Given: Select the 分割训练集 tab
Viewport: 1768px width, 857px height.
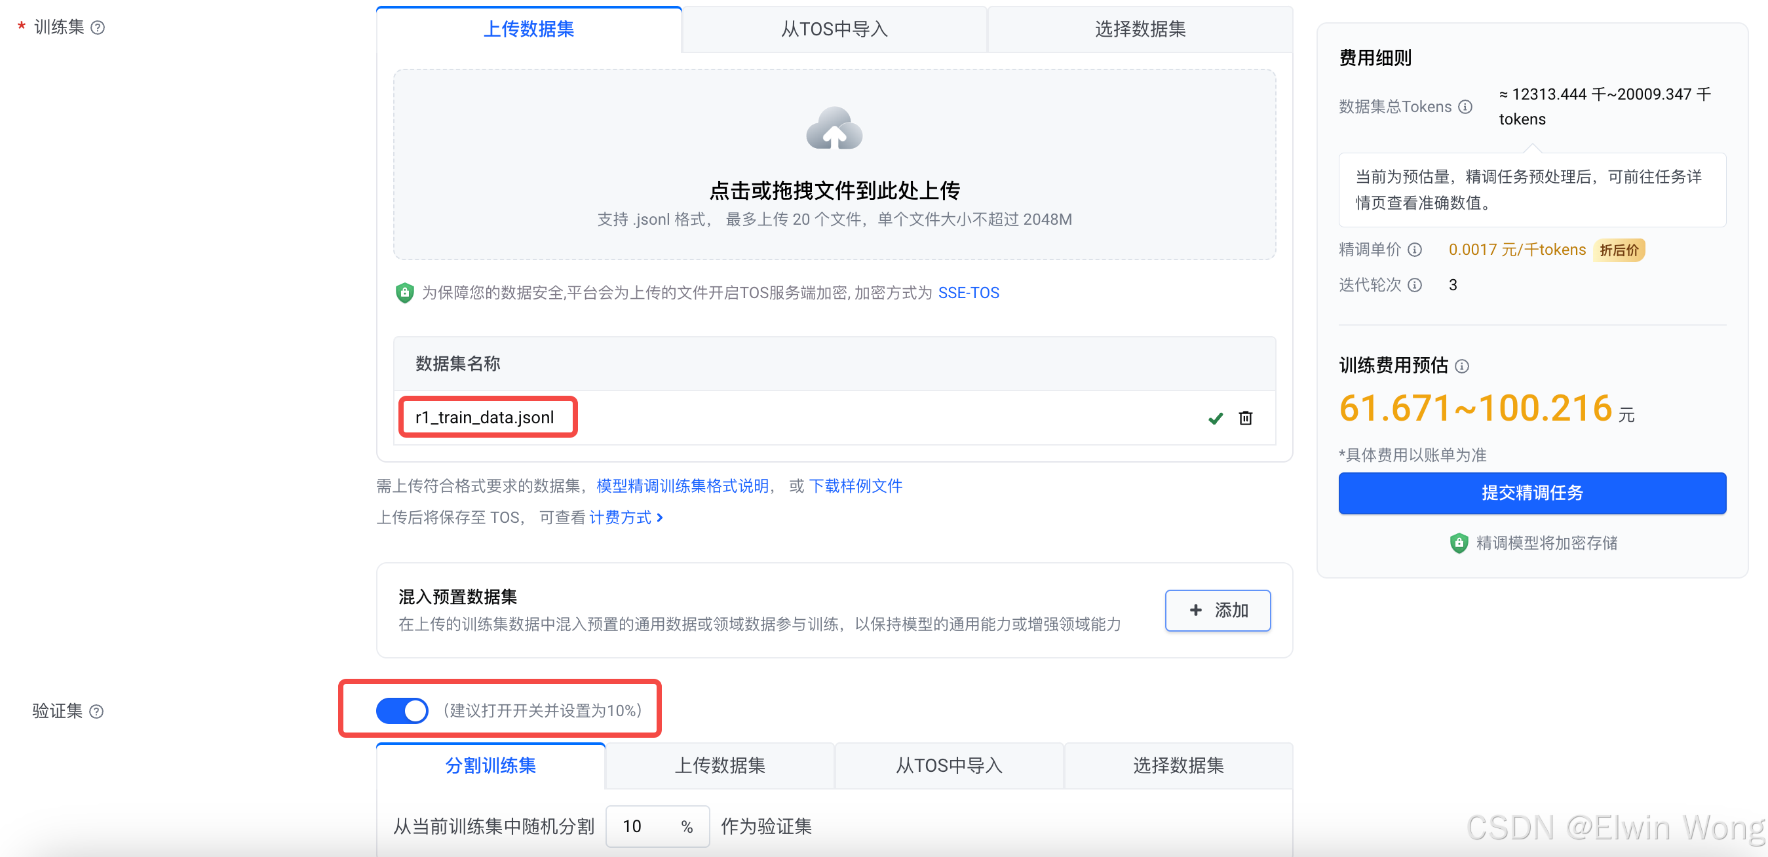Looking at the screenshot, I should 490,766.
